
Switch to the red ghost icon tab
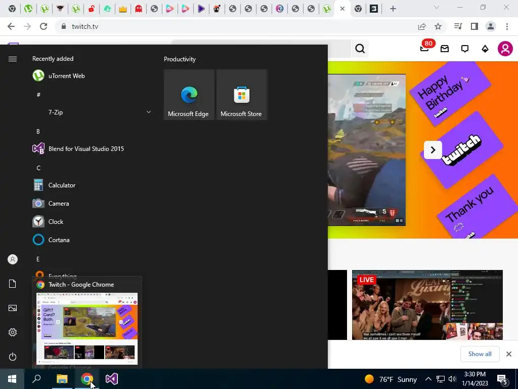[x=139, y=9]
